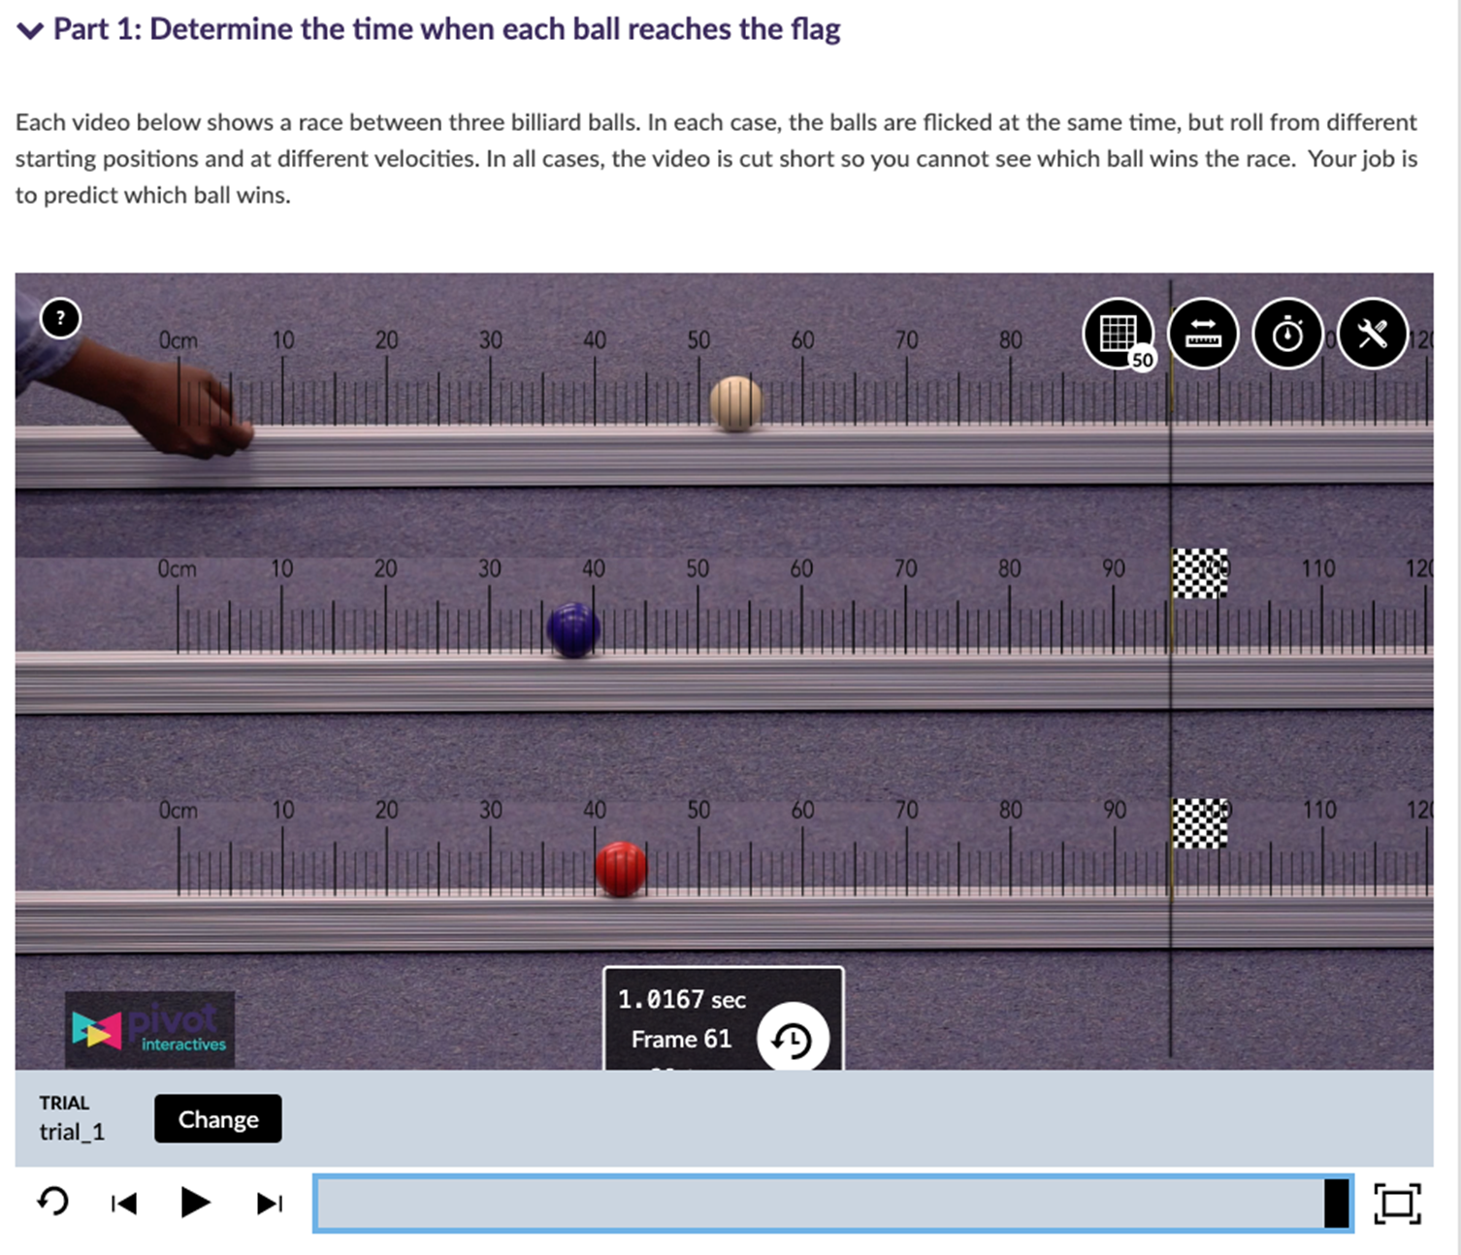Collapse the Part 1 section
The width and height of the screenshot is (1461, 1255).
(x=29, y=28)
